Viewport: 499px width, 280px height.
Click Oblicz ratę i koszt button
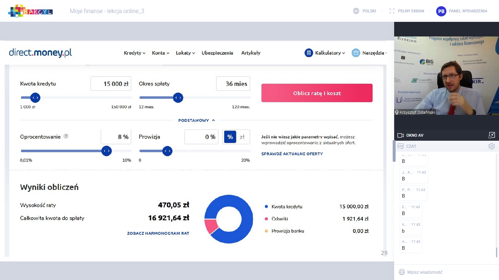(x=317, y=93)
